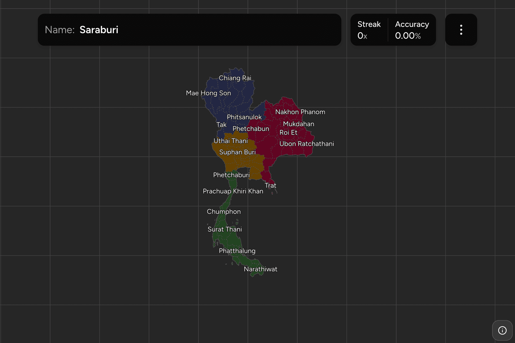
Task: Choose the Uthai Thani label
Action: coord(231,141)
